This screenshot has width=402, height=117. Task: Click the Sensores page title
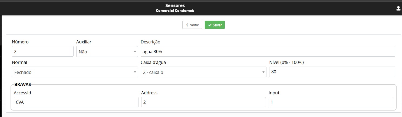click(x=175, y=5)
